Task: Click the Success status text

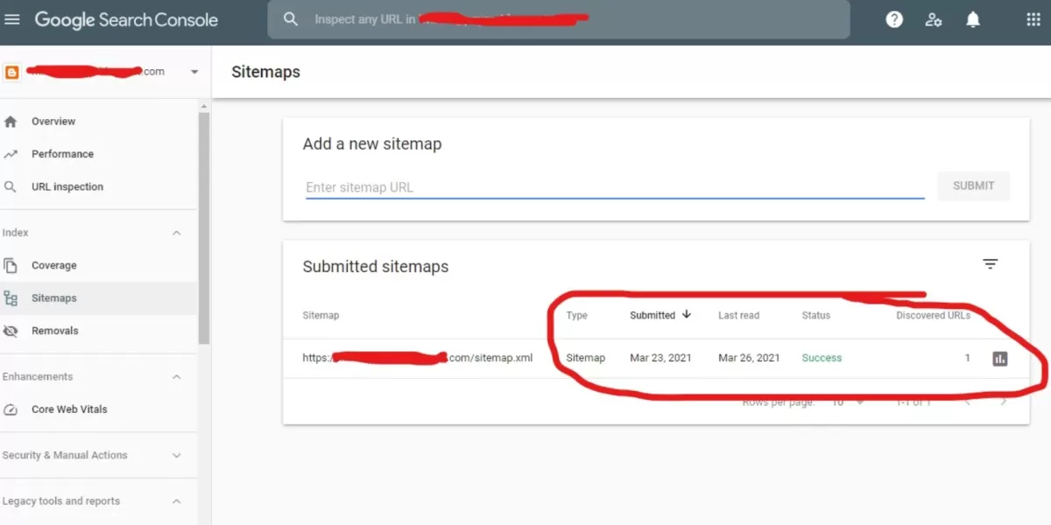Action: click(x=822, y=358)
